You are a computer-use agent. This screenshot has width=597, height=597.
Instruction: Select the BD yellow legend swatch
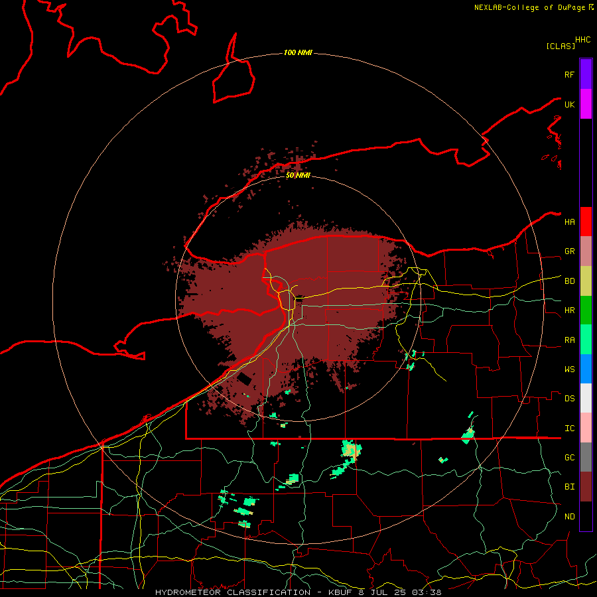coord(586,281)
